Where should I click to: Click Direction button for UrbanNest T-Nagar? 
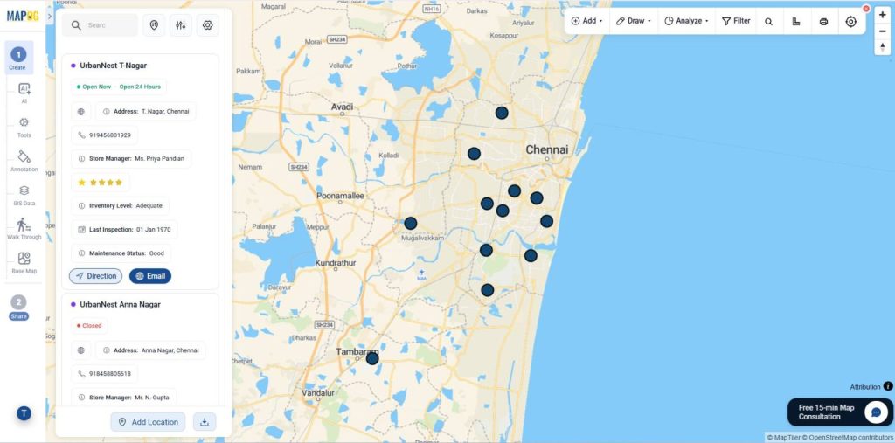click(96, 276)
